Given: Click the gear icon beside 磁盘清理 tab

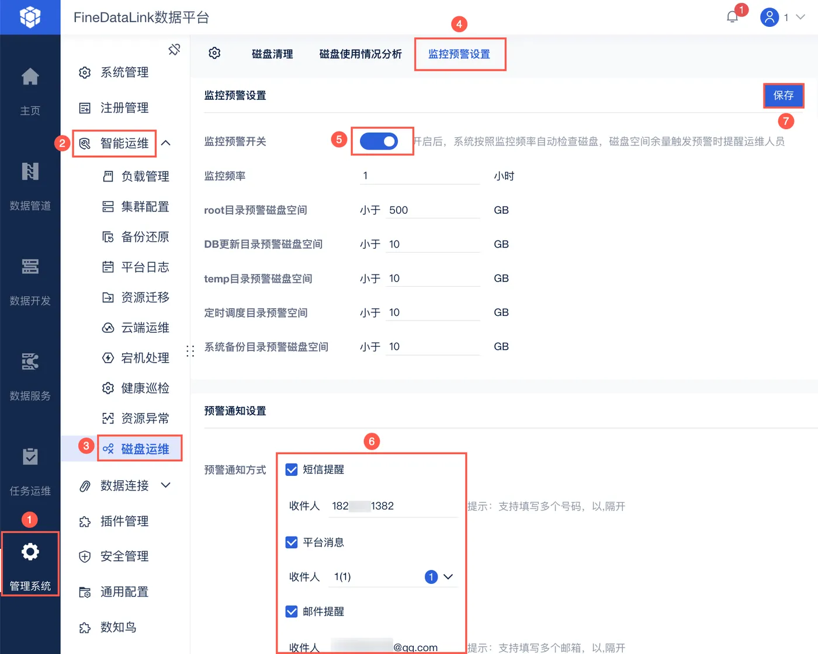Looking at the screenshot, I should pyautogui.click(x=214, y=53).
